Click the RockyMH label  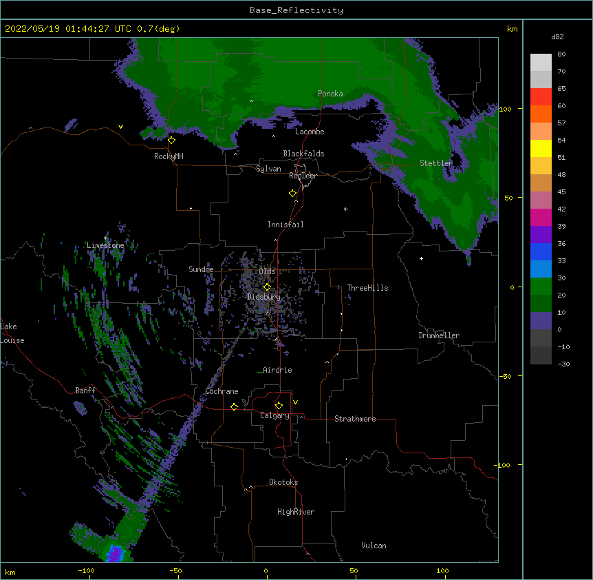click(169, 156)
